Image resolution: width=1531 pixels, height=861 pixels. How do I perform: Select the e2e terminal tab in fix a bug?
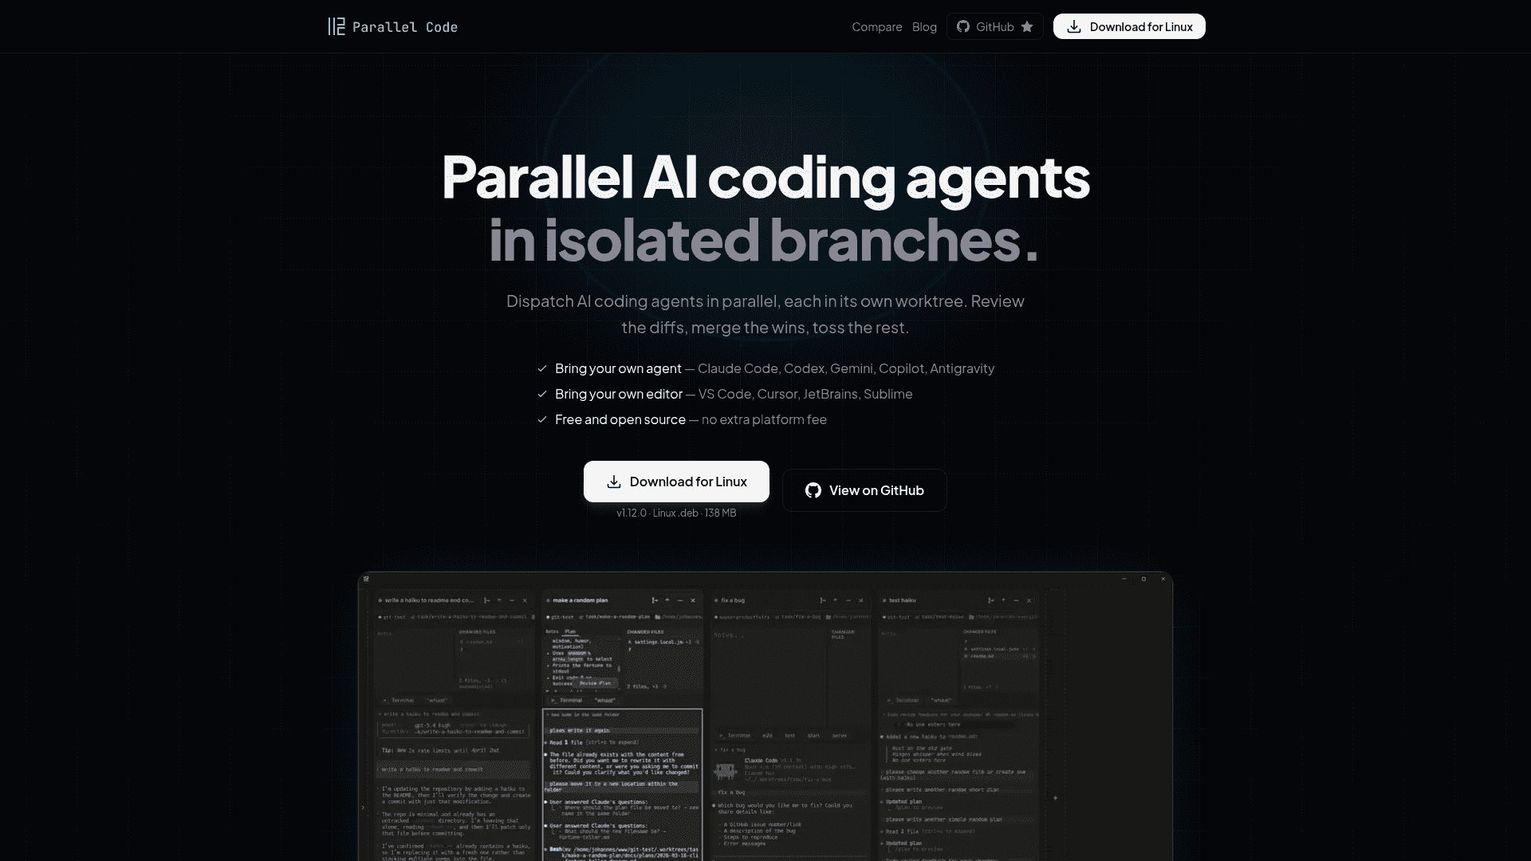click(768, 735)
